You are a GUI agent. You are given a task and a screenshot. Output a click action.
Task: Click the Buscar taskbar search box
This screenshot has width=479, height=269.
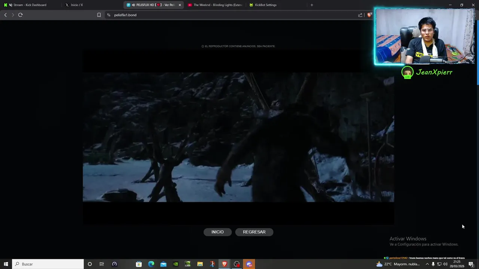point(48,264)
